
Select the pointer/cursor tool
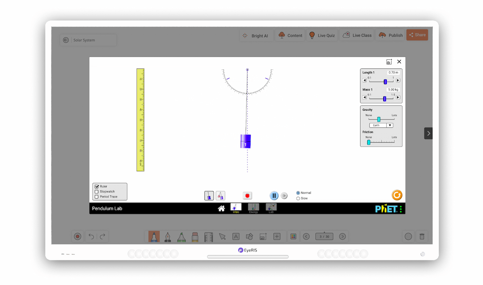coord(222,236)
